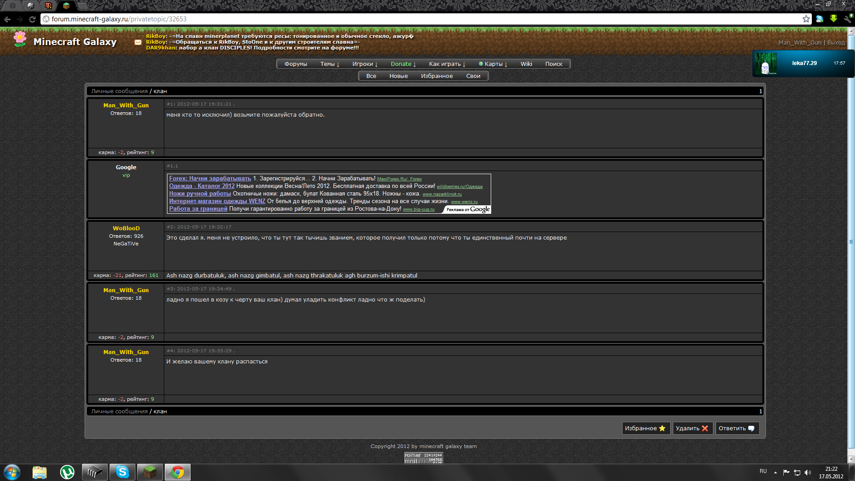Expand the Игроки dropdown menu
Viewport: 855px width, 481px height.
pyautogui.click(x=365, y=64)
